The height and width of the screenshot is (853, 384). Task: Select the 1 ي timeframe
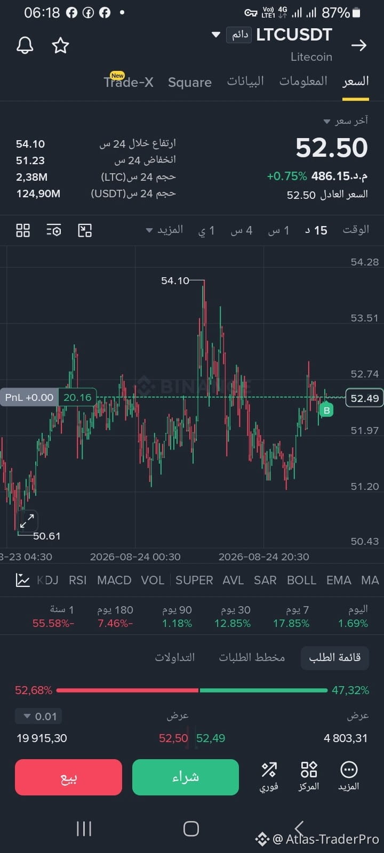(x=206, y=230)
